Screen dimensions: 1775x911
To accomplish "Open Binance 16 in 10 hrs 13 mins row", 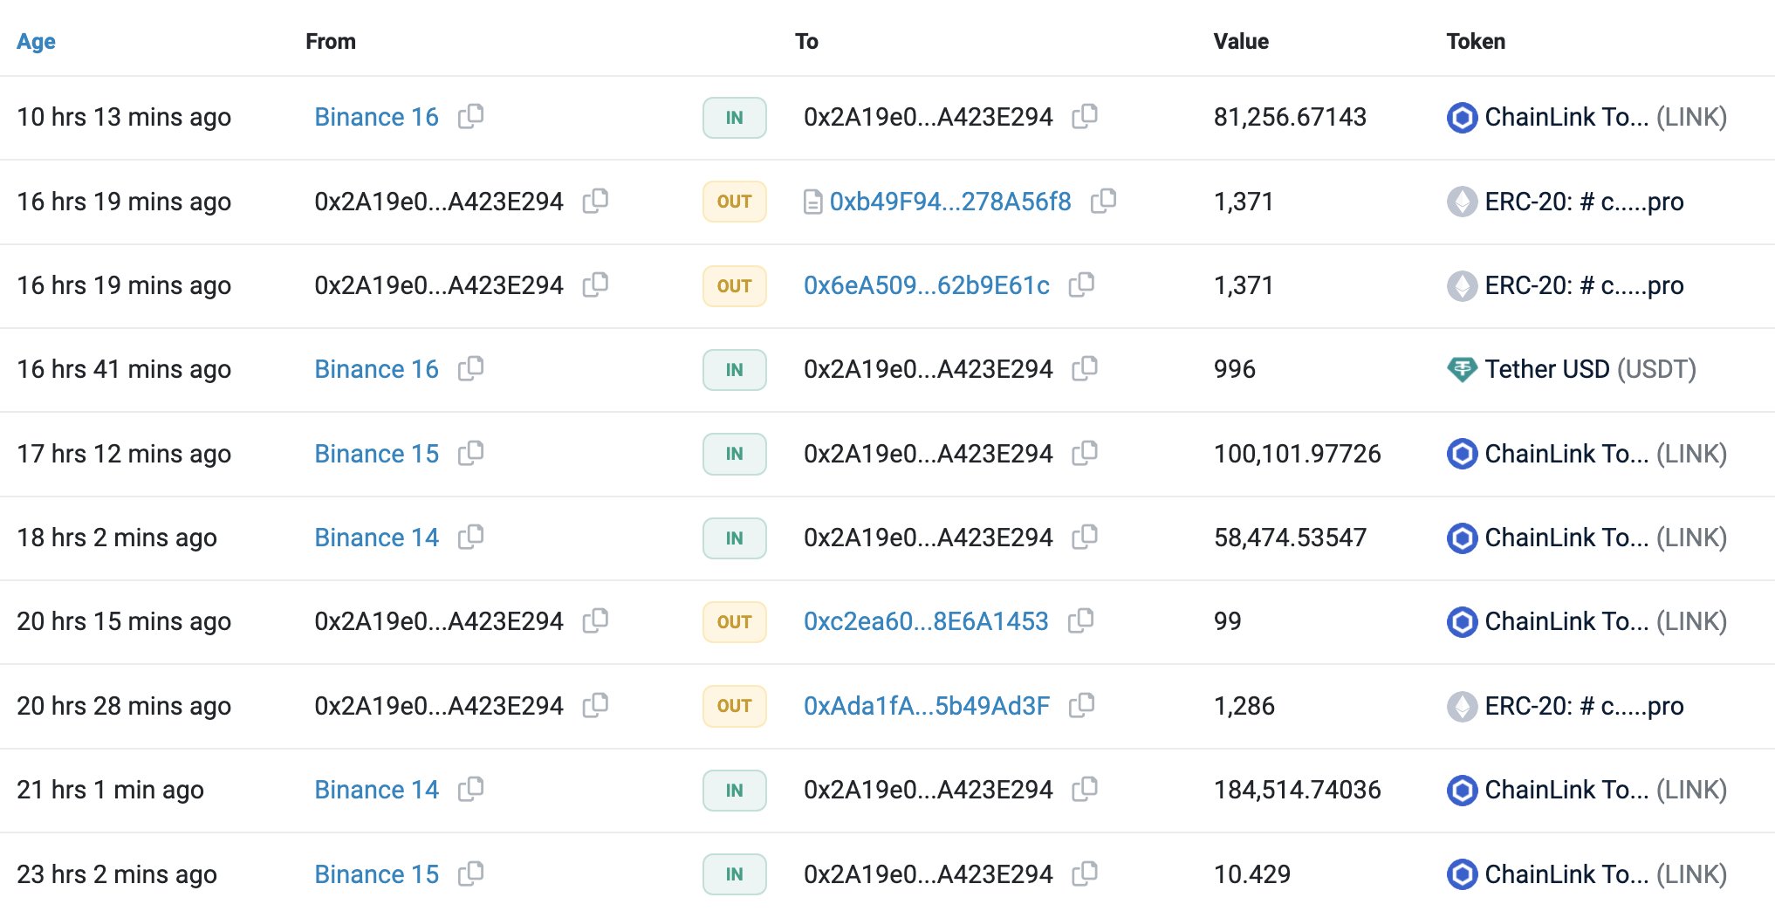I will click(376, 117).
